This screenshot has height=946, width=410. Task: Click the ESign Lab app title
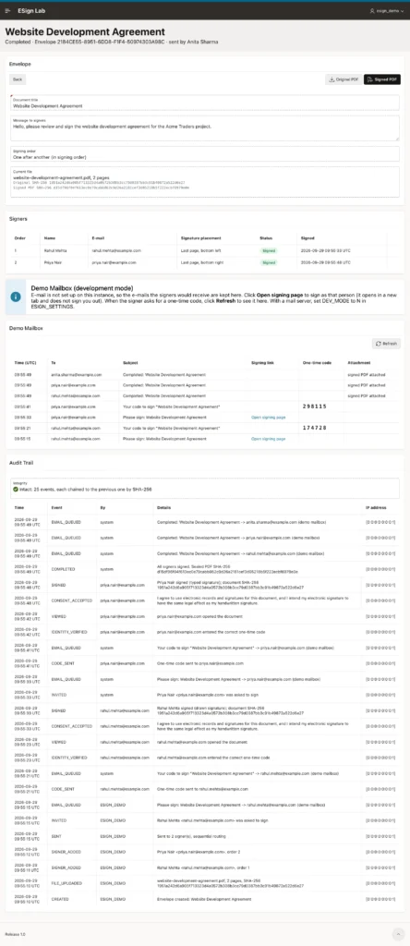pos(31,11)
